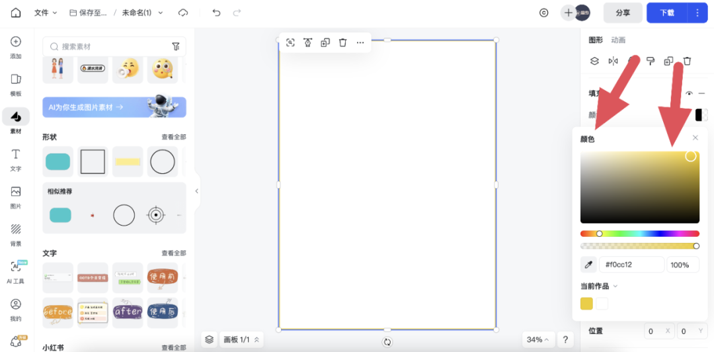Toggle fill visibility eye icon

tap(690, 93)
